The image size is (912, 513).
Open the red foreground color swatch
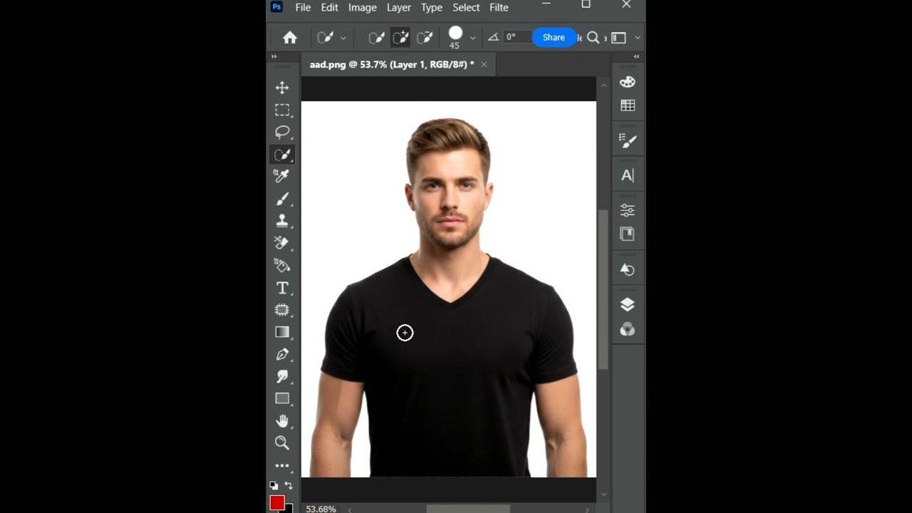point(277,503)
